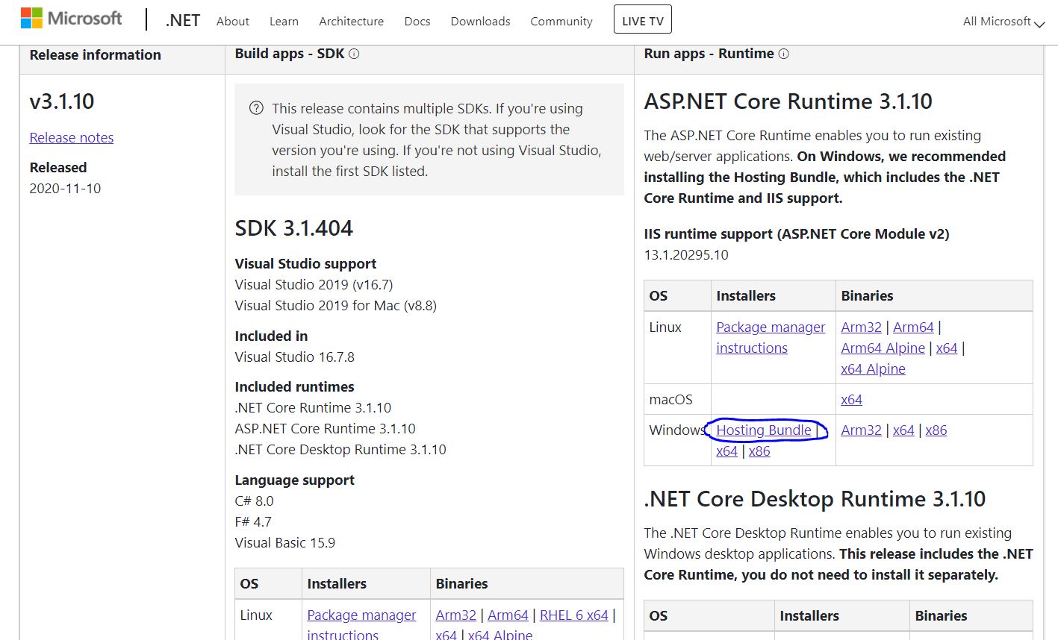Click Visual Studio 16.7.8 text
Screen dimensions: 1058x640
tap(295, 357)
